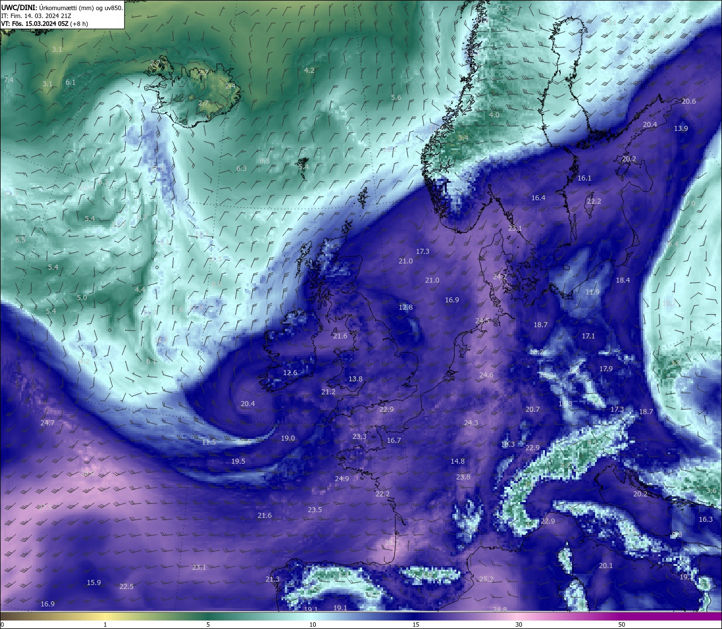
Task: Click the map value '14.8'
Action: (457, 461)
